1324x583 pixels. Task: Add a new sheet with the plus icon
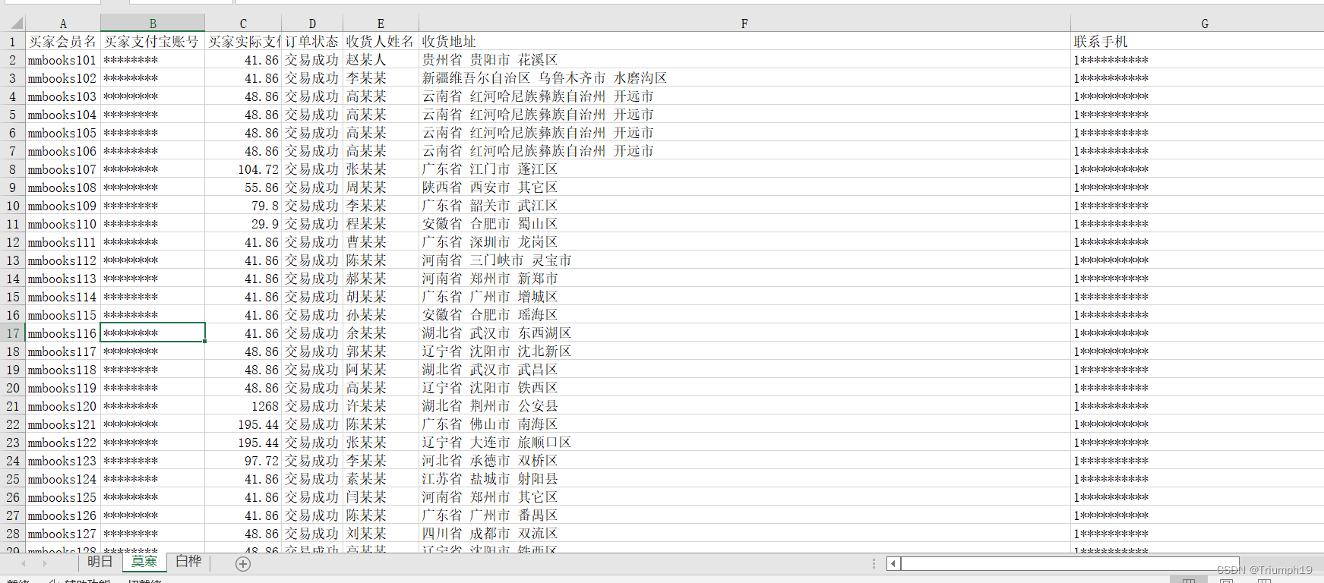click(x=243, y=564)
